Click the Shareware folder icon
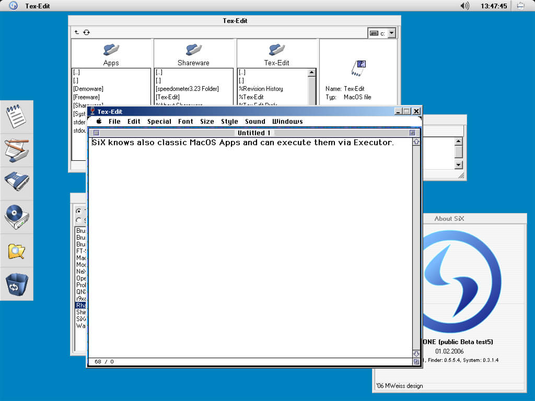The image size is (535, 401). (193, 50)
